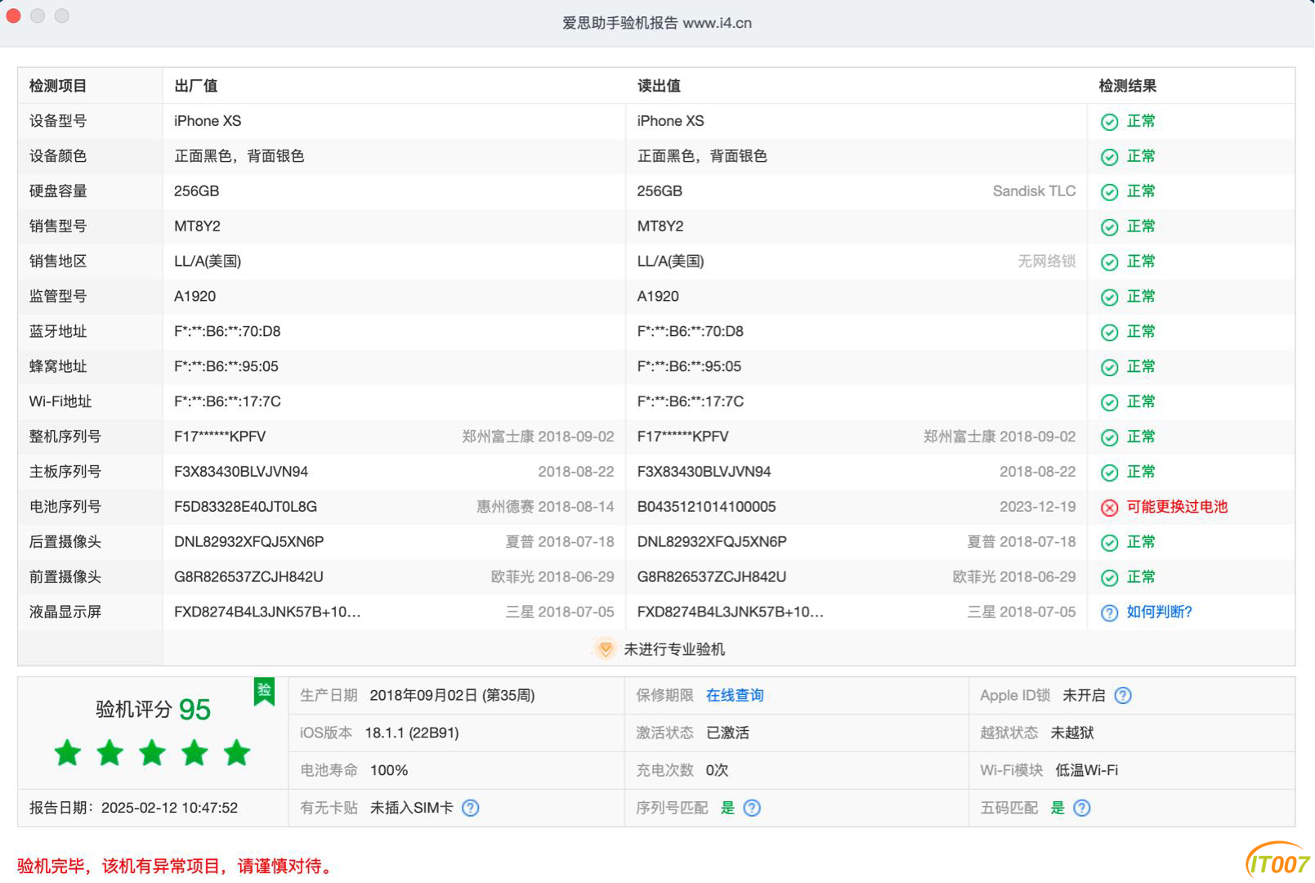Click the 未进行专业验机 label
Viewport: 1315px width, 883px height.
click(674, 649)
